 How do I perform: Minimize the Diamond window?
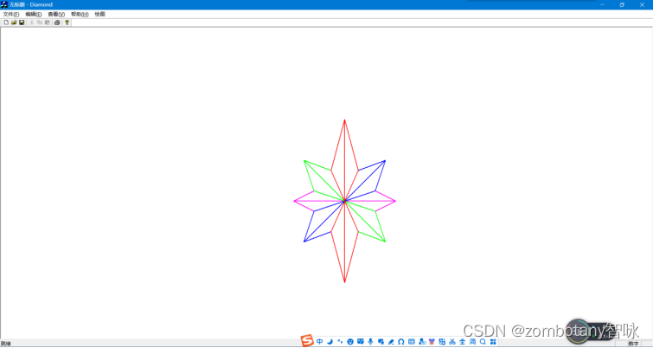602,4
